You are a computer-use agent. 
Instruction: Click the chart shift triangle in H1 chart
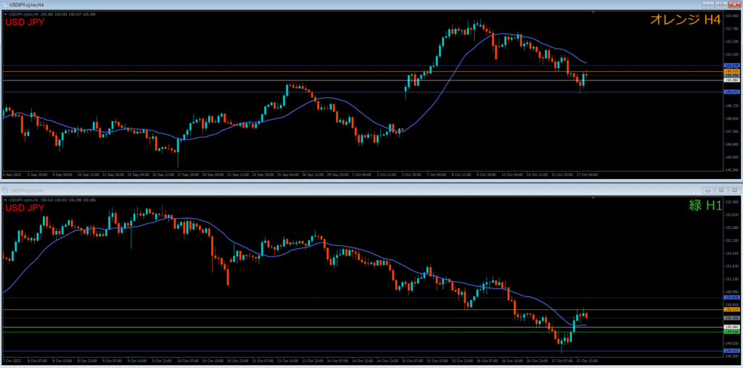593,198
